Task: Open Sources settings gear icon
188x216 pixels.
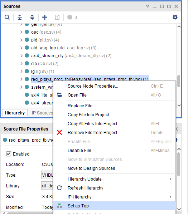Action: tap(175, 17)
